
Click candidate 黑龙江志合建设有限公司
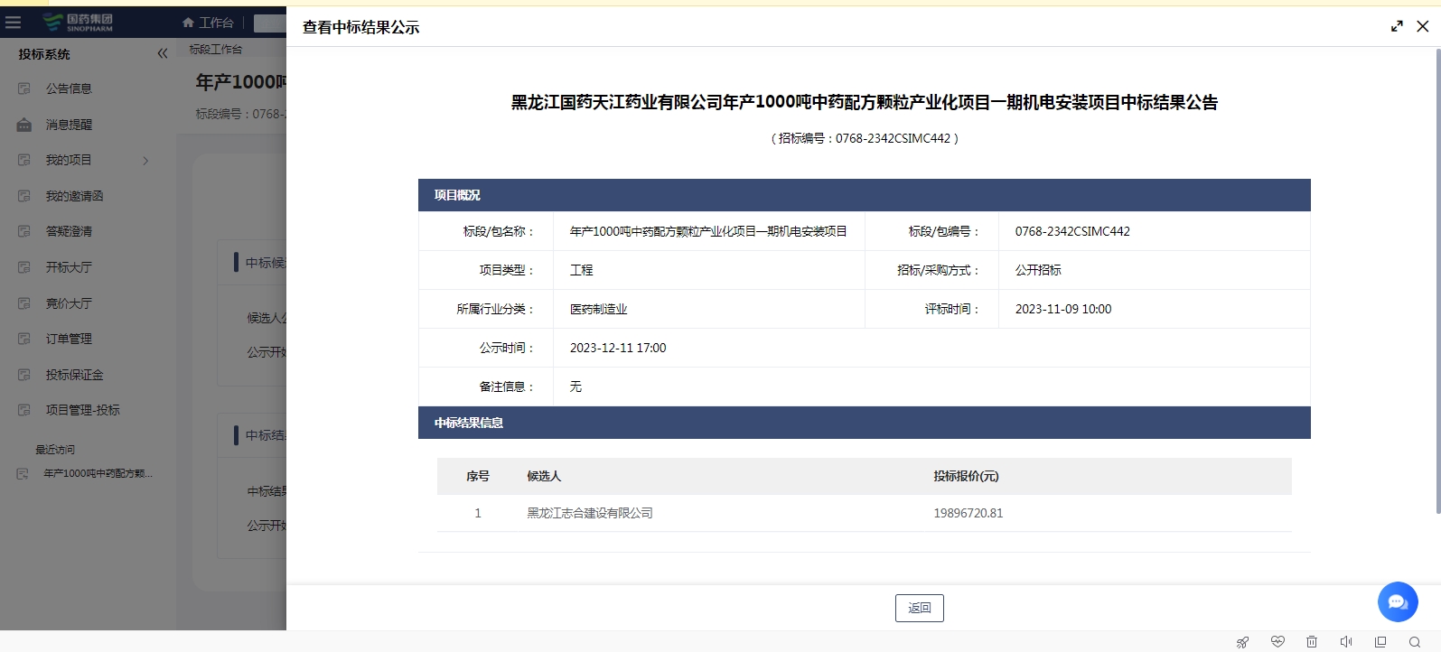[590, 513]
